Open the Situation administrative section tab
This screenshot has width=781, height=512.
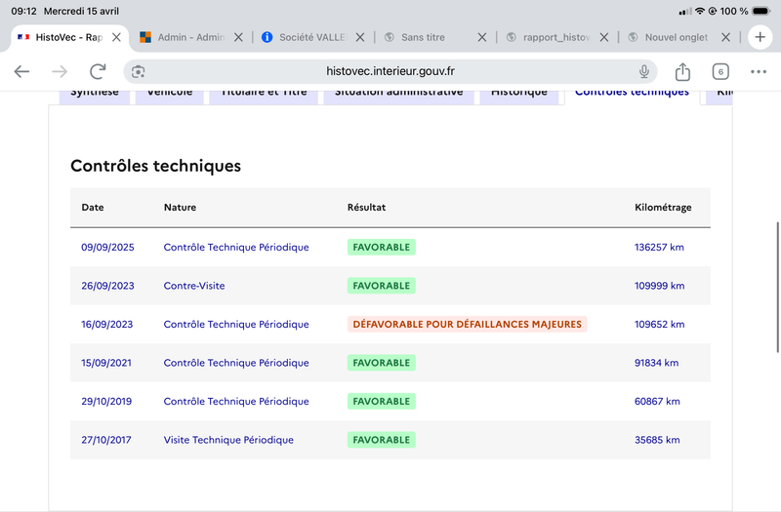point(398,95)
